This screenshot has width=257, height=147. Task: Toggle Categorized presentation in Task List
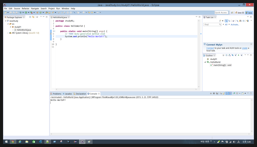tap(227, 21)
